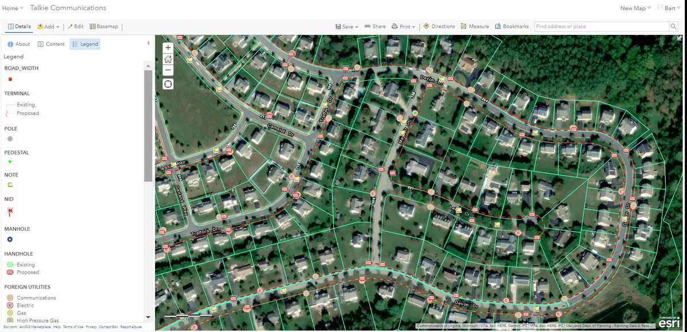Click the search magnifier icon

pyautogui.click(x=673, y=26)
